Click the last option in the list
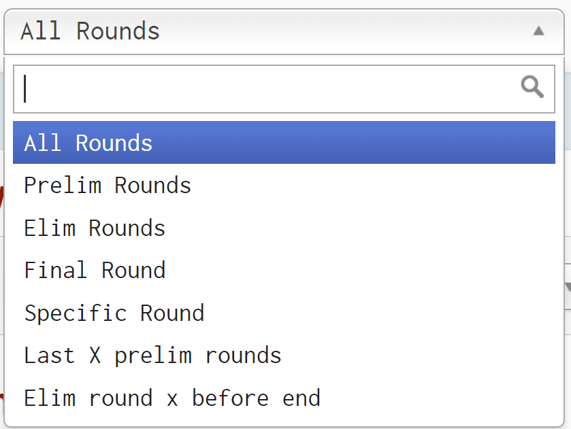 click(172, 398)
